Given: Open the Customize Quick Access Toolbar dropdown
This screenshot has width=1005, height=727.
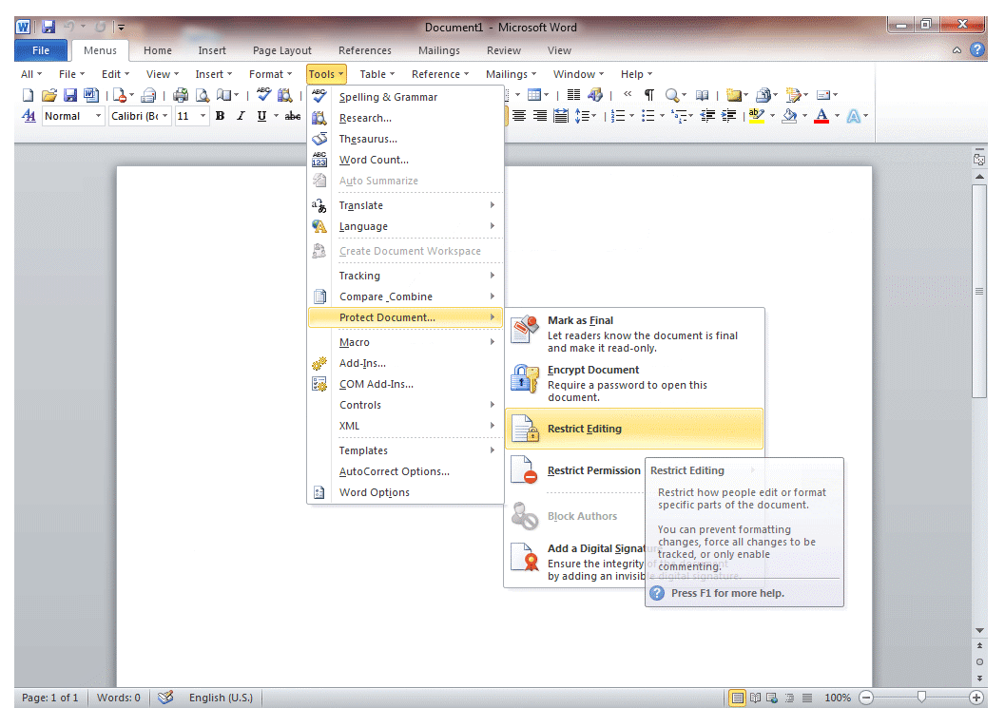Looking at the screenshot, I should tap(121, 27).
